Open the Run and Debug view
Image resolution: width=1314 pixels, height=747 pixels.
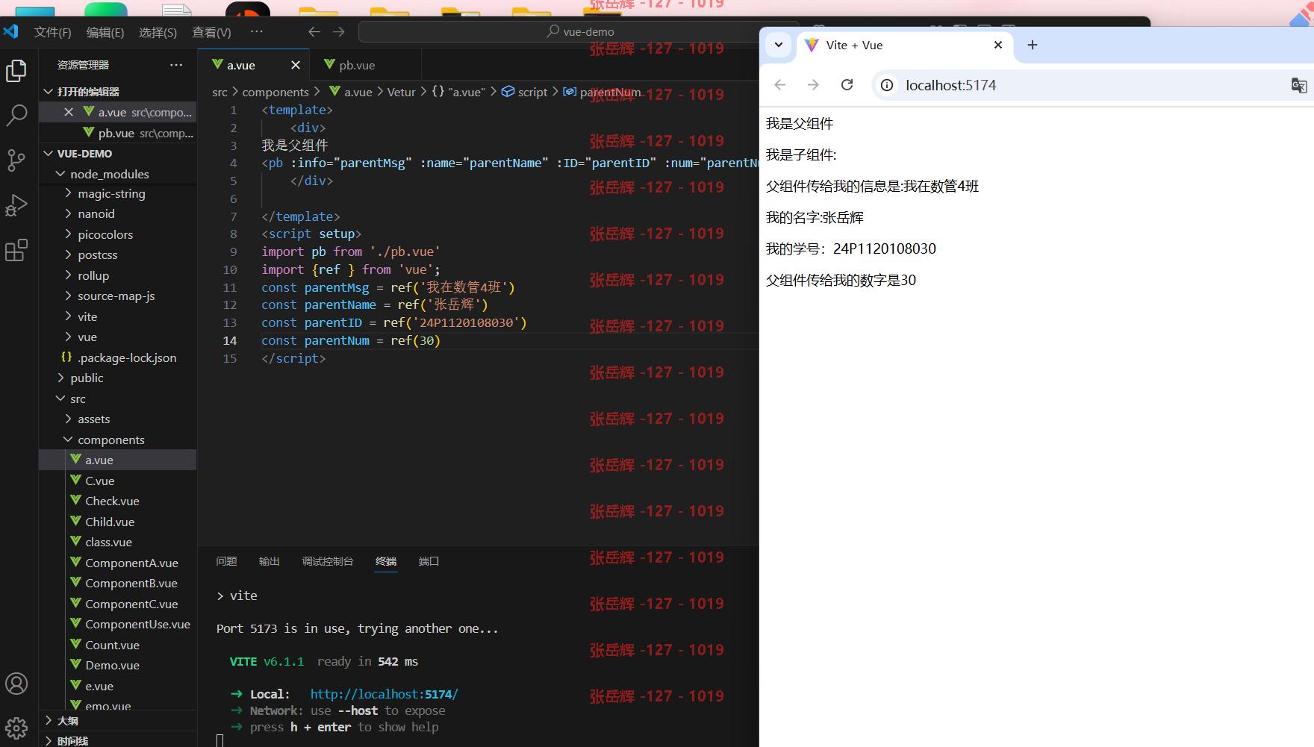[16, 205]
